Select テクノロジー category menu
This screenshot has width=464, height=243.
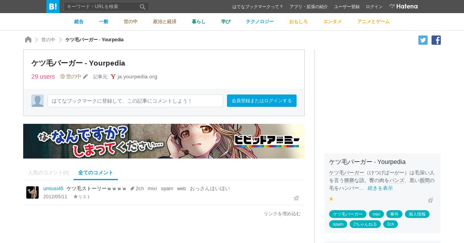coord(260,22)
